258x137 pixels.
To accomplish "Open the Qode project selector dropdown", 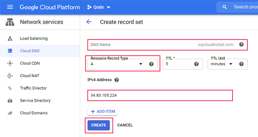I will (x=99, y=7).
